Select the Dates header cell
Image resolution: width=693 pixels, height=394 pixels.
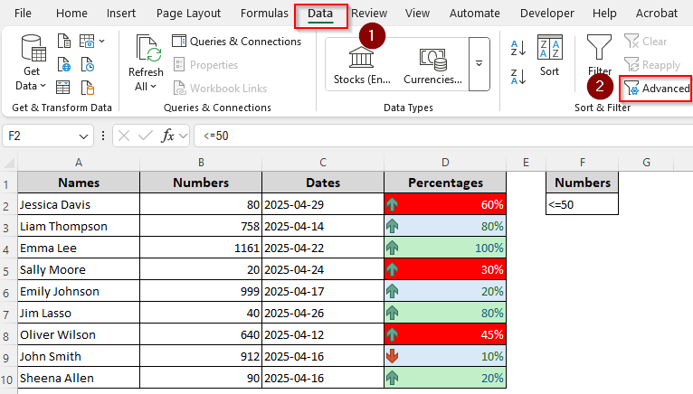[323, 183]
